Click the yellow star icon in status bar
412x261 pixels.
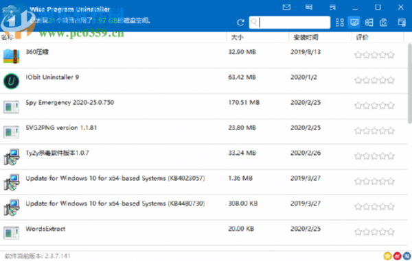click(387, 256)
